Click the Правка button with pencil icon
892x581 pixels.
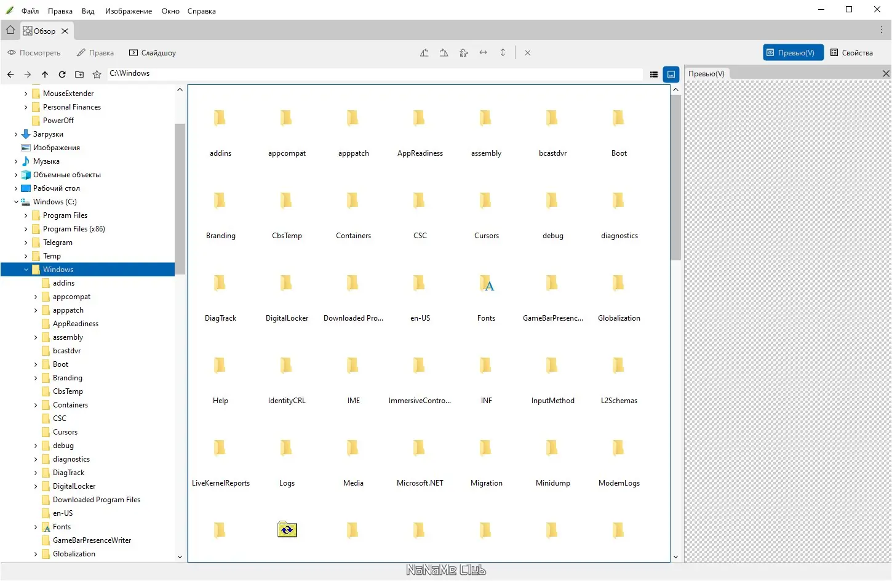pos(95,53)
